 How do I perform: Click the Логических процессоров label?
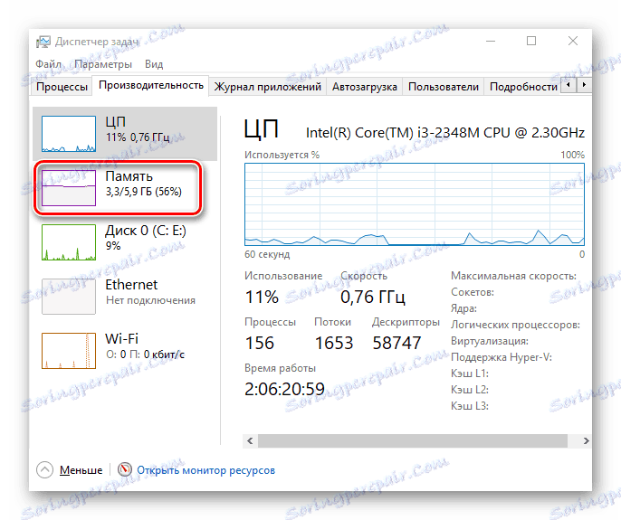click(515, 325)
